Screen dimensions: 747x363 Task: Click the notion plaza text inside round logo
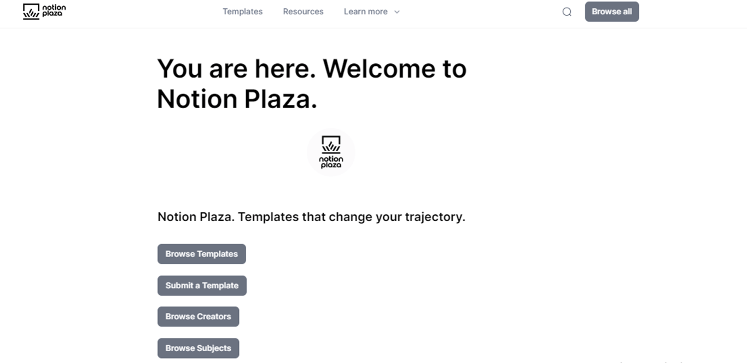331,162
